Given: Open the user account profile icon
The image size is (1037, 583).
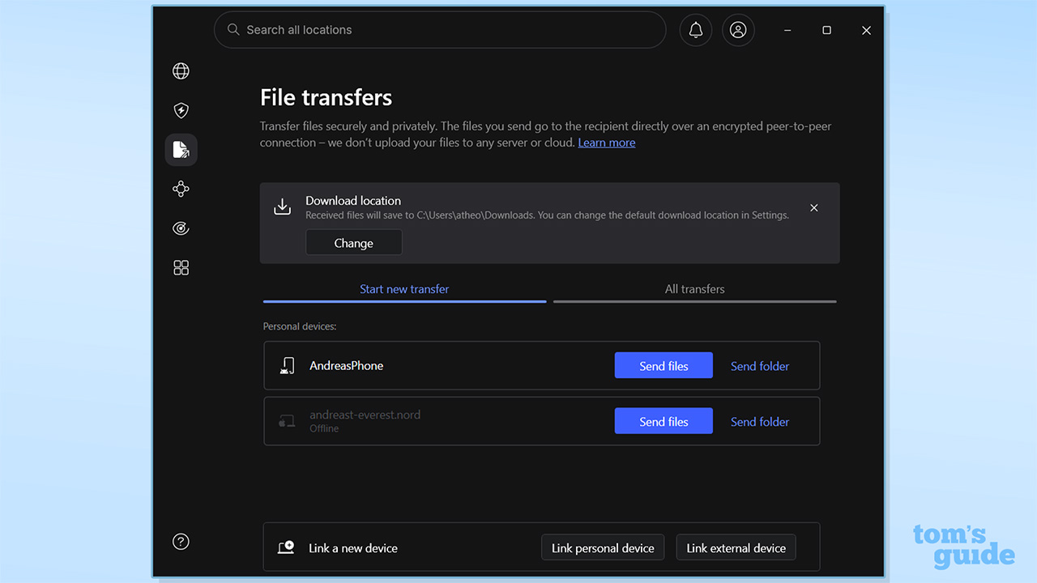Looking at the screenshot, I should point(738,30).
